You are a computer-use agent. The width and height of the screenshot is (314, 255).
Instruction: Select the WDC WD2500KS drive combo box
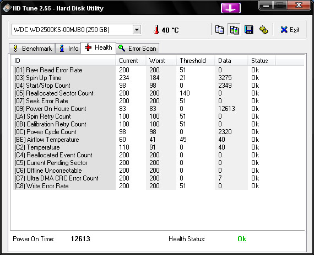point(77,30)
